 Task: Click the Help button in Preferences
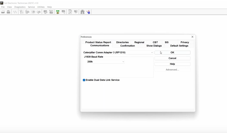tap(172, 64)
